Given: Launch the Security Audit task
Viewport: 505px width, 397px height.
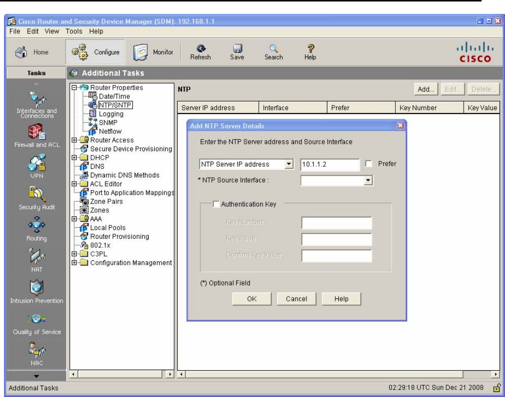Looking at the screenshot, I should pos(36,198).
